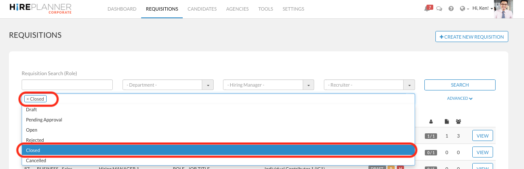Viewport: 524px width, 169px height.
Task: Open the help question mark icon
Action: [x=451, y=9]
